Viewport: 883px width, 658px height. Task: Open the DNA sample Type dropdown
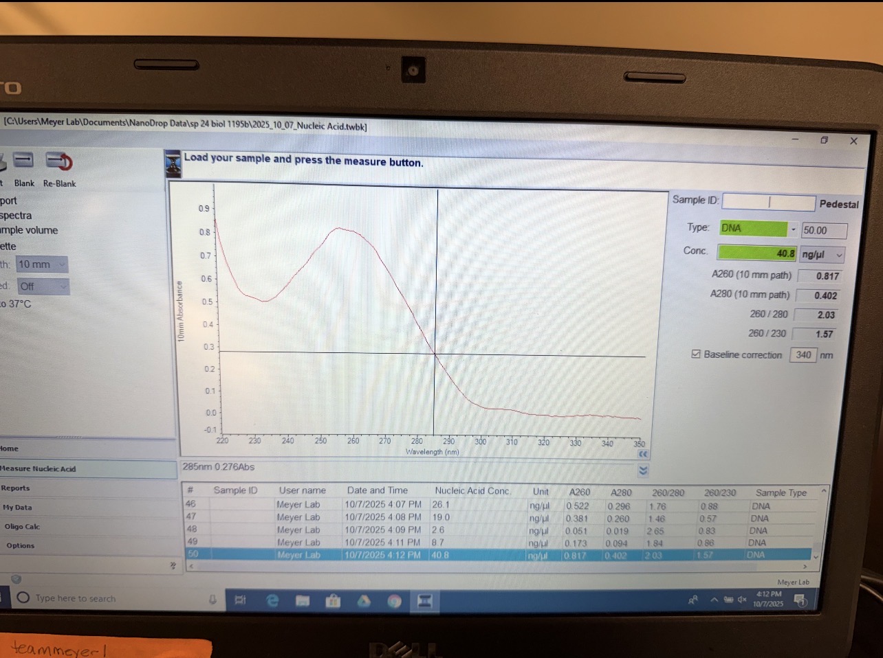pyautogui.click(x=793, y=229)
